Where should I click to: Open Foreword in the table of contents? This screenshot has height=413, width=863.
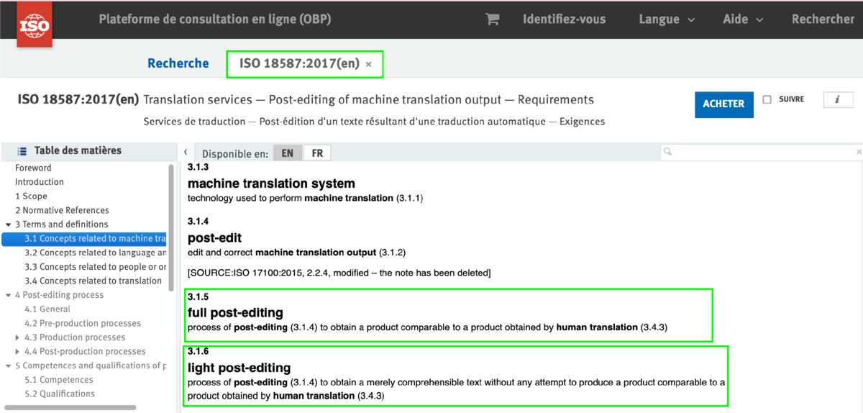coord(33,168)
